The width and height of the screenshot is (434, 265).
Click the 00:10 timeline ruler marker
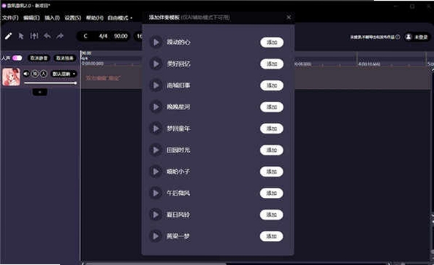[x=370, y=64]
